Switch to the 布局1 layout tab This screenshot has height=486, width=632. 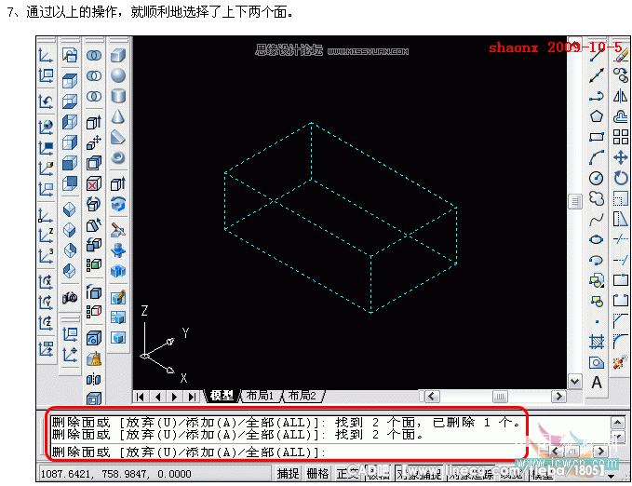pos(261,396)
